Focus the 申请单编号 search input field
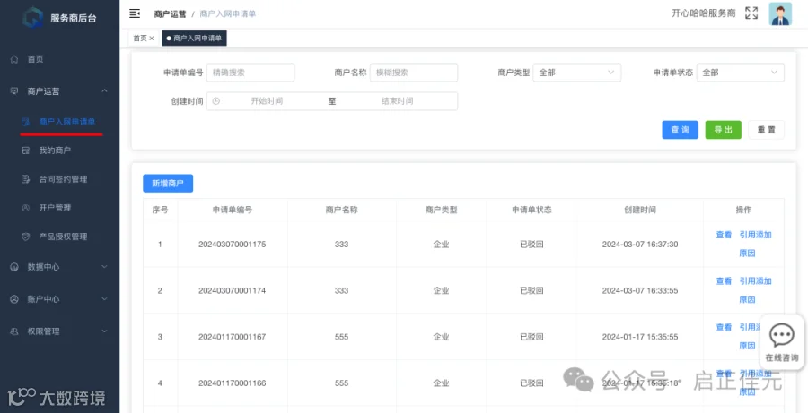 (x=250, y=73)
